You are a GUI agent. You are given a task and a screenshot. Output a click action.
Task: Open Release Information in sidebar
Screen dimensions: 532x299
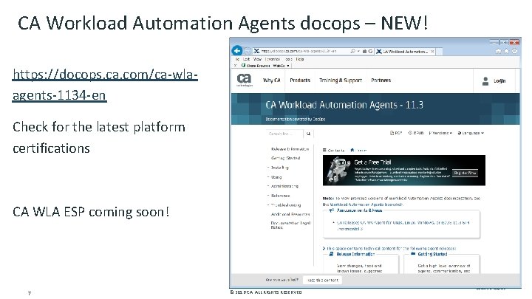click(x=290, y=149)
